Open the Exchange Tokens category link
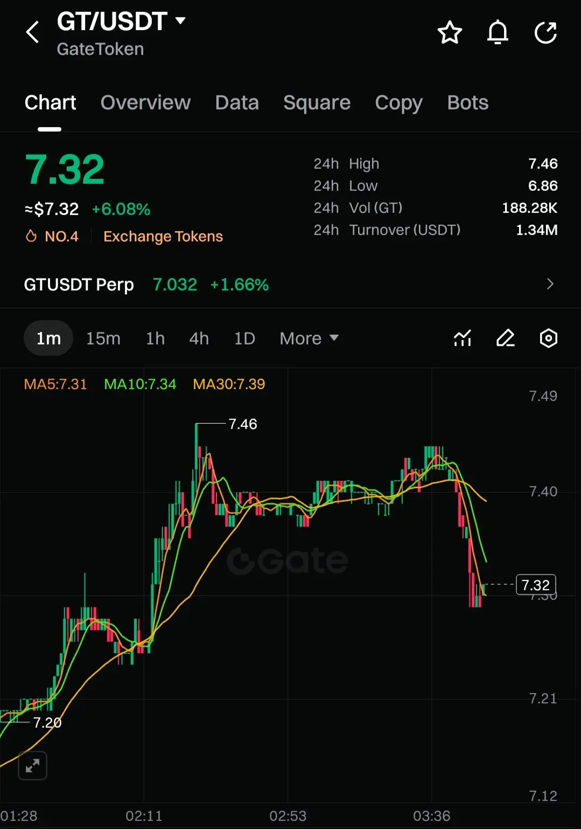This screenshot has height=829, width=581. pyautogui.click(x=163, y=236)
